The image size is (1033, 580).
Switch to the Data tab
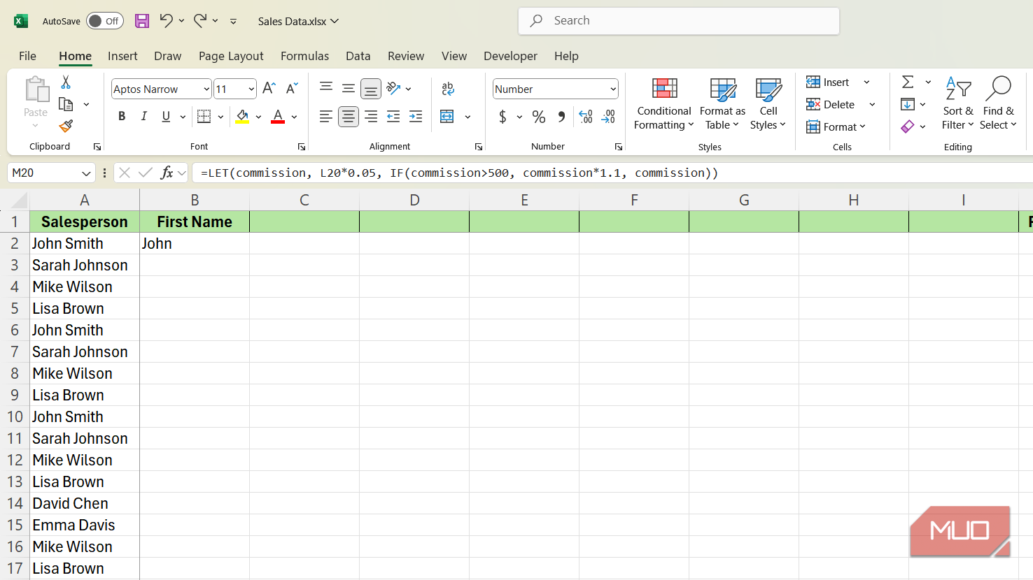pos(358,56)
